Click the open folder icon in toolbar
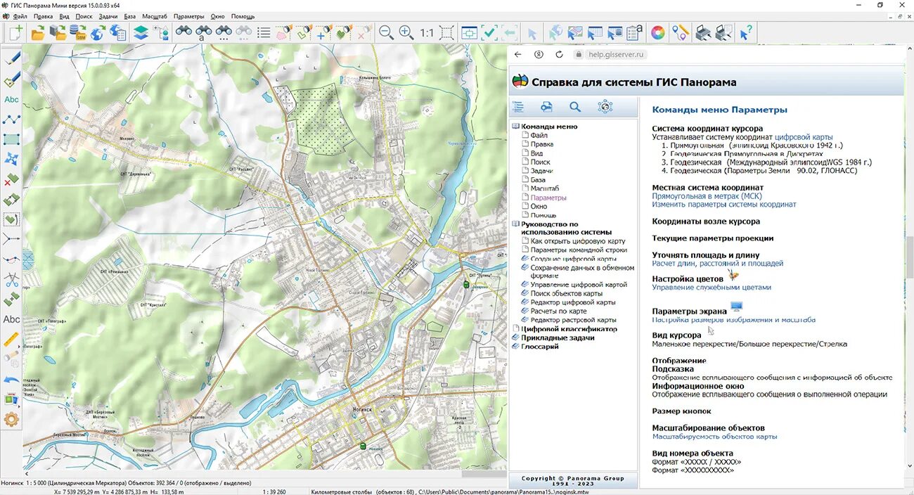This screenshot has width=914, height=495. coord(37,32)
